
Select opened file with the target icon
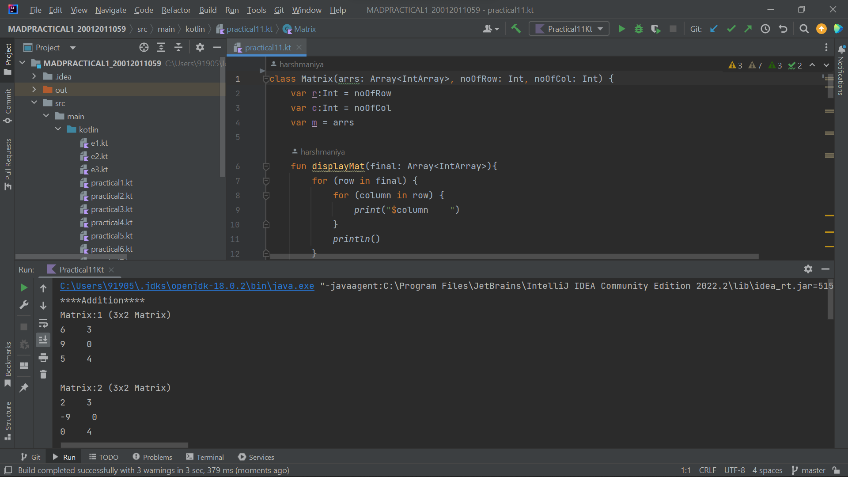(144, 48)
